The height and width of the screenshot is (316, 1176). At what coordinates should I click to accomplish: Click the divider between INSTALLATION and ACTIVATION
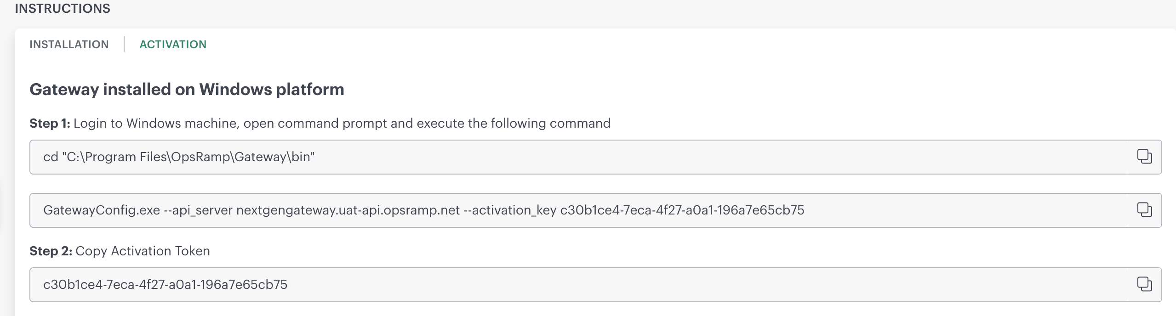click(124, 45)
